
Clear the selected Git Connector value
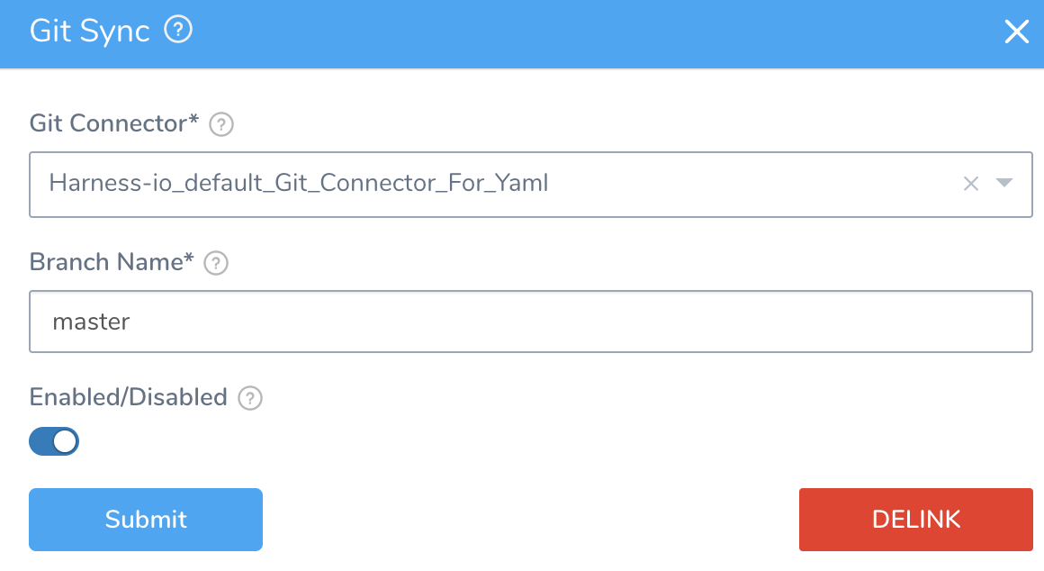click(x=971, y=184)
